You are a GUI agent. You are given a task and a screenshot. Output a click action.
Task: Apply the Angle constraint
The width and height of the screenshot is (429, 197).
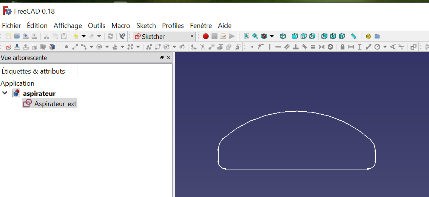coord(393,47)
